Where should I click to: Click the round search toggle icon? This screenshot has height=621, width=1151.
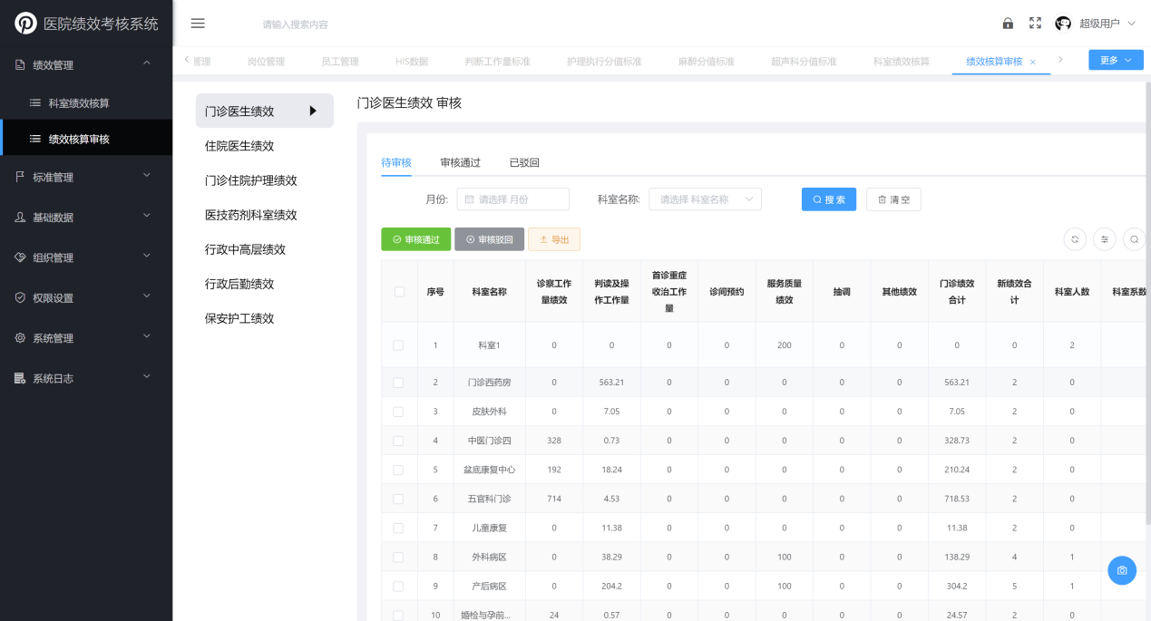(x=1135, y=239)
